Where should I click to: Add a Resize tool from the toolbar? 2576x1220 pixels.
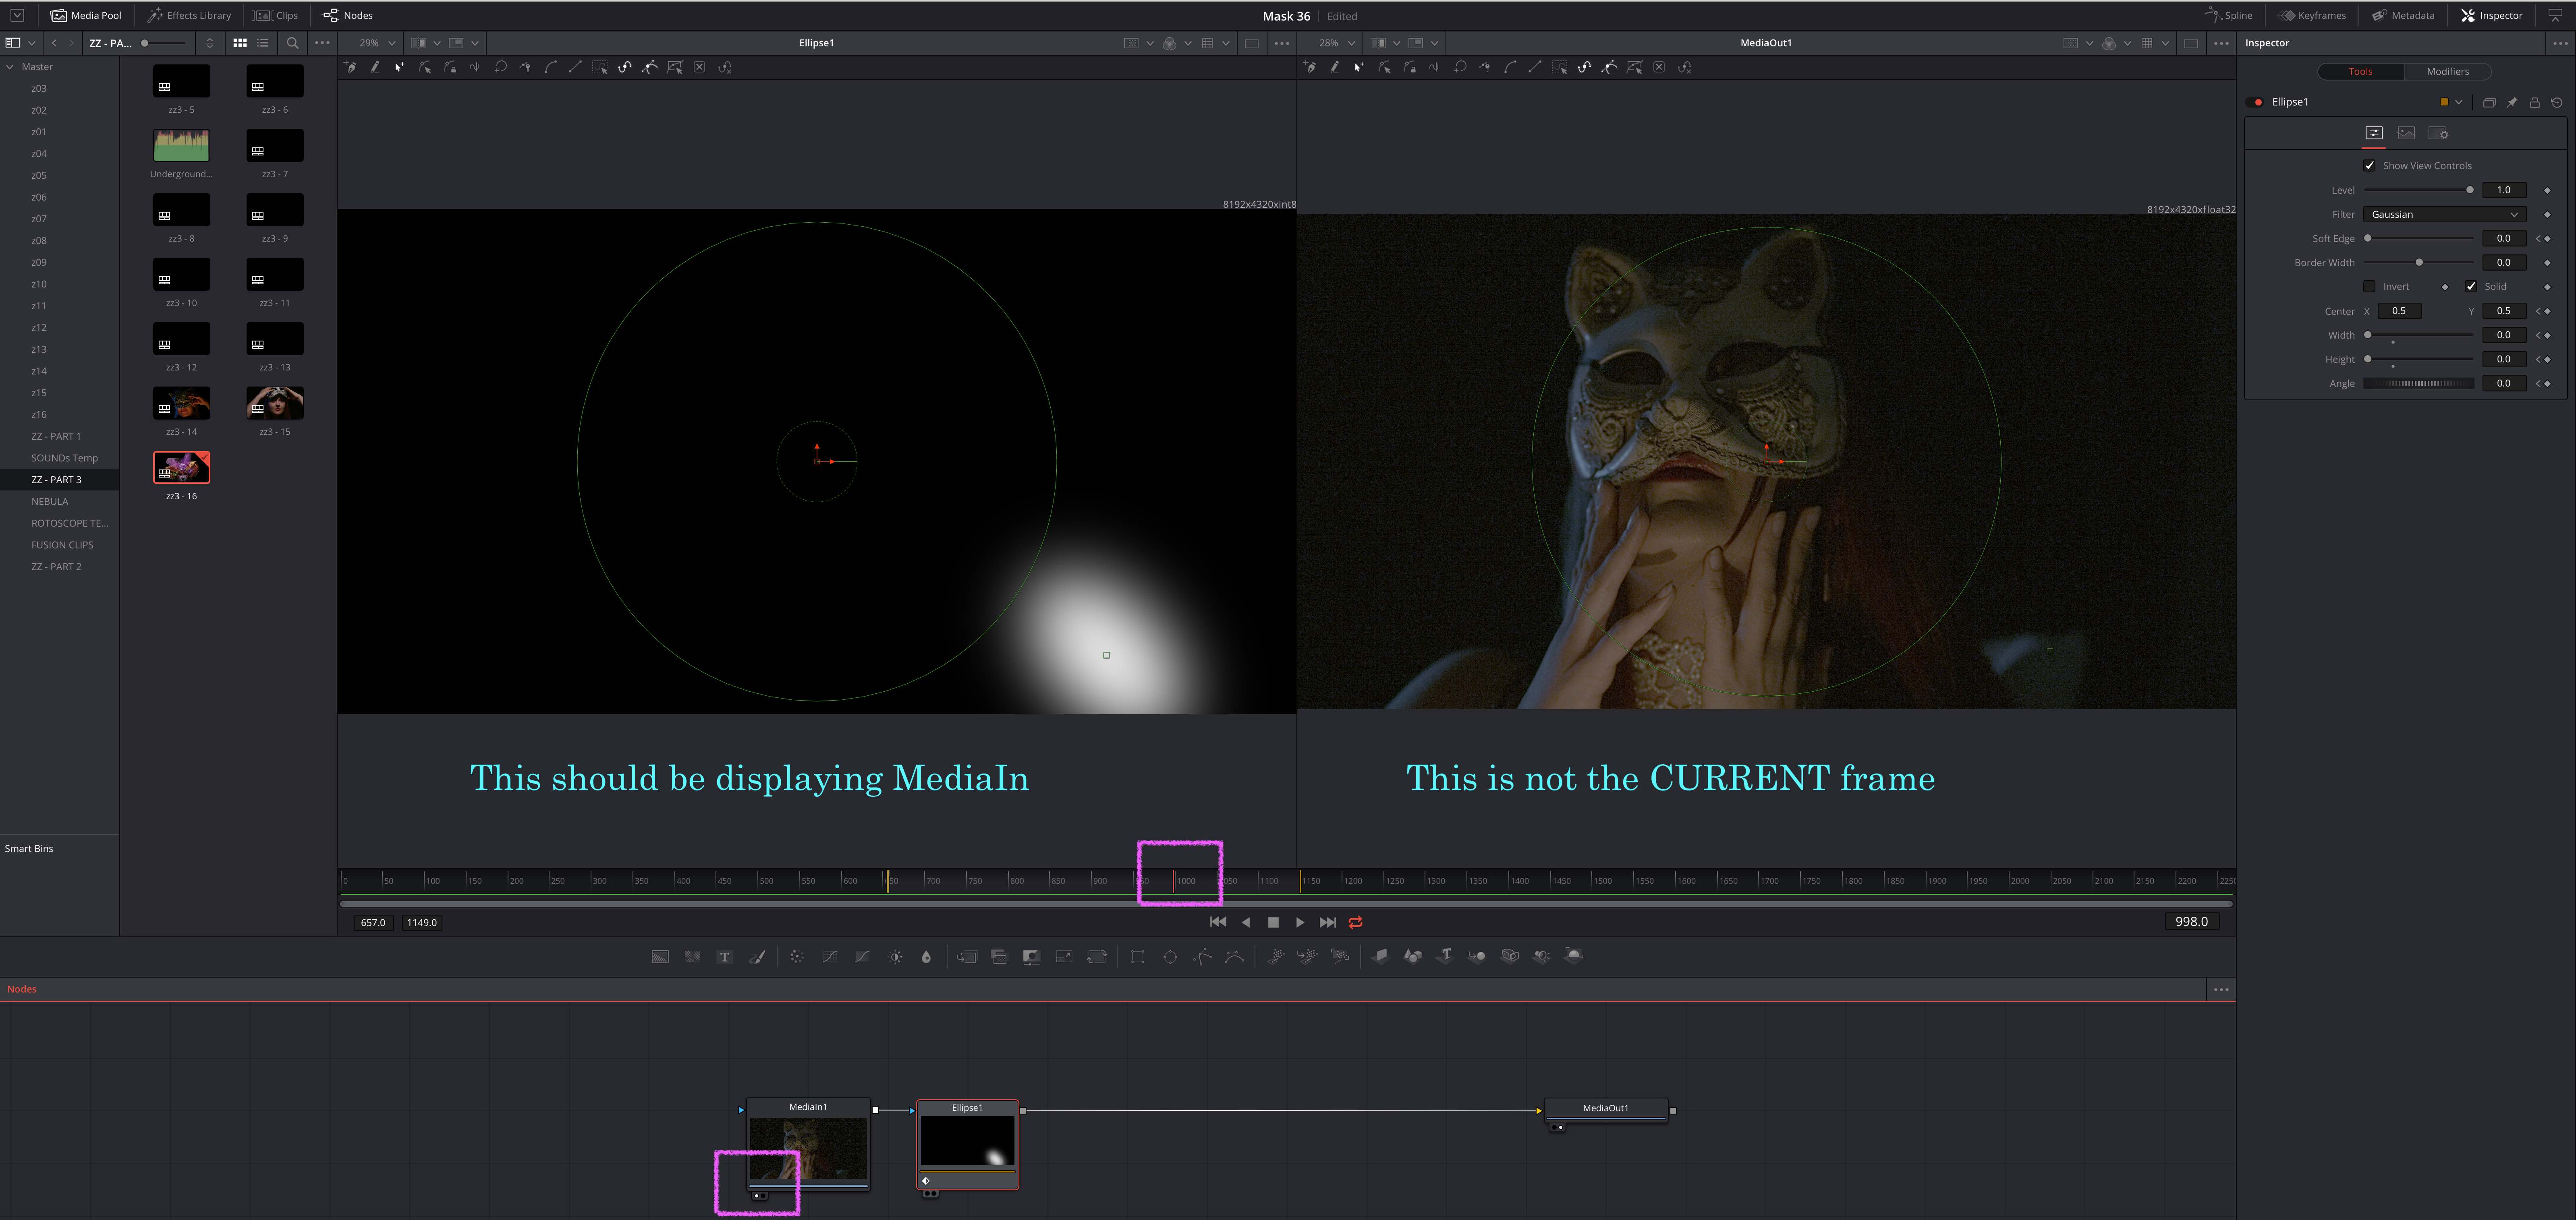tap(1064, 956)
